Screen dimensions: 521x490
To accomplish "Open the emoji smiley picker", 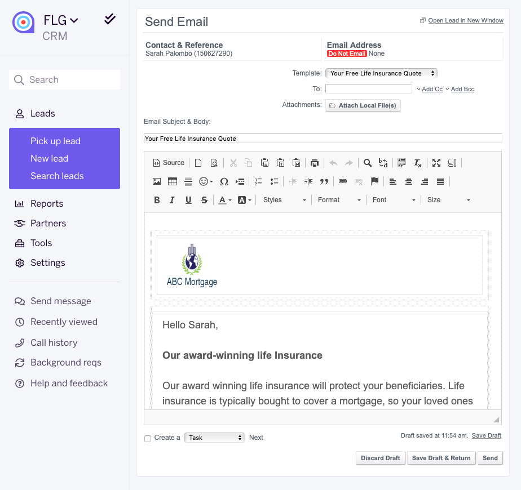I will pos(206,181).
